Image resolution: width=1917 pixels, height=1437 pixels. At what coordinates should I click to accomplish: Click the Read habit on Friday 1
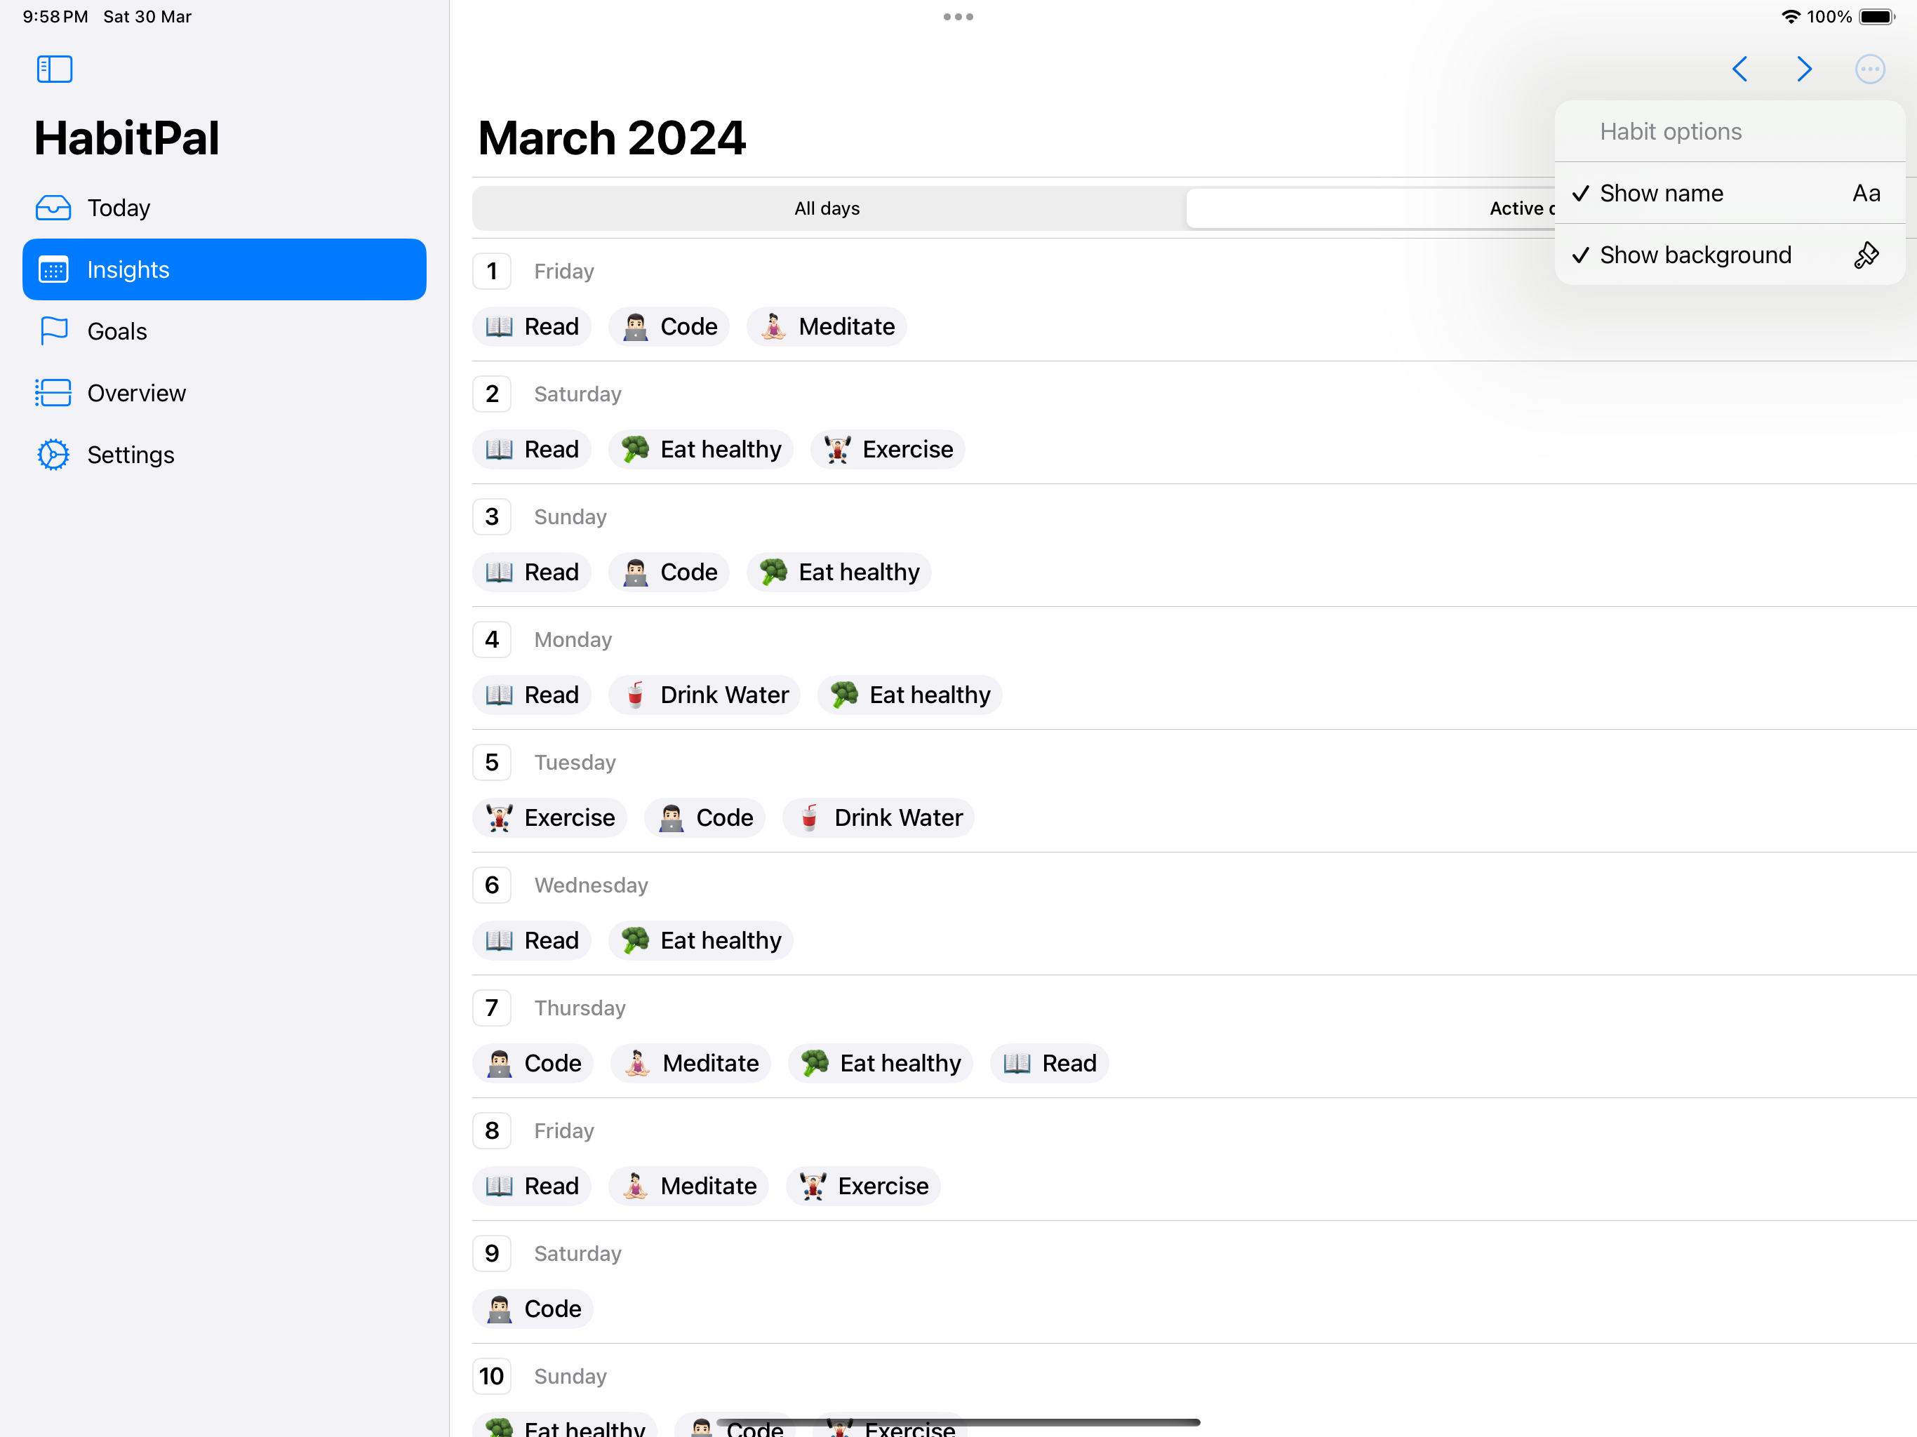[532, 327]
